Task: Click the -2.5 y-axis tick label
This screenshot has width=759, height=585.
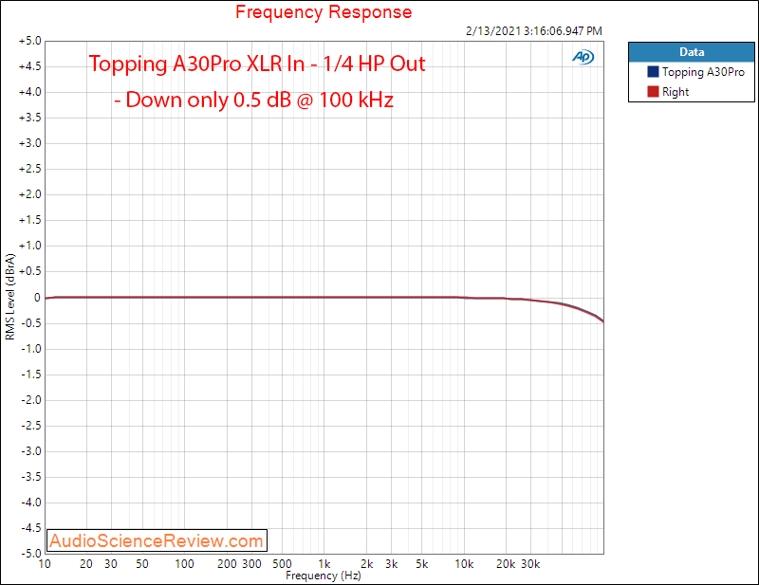Action: pos(31,426)
